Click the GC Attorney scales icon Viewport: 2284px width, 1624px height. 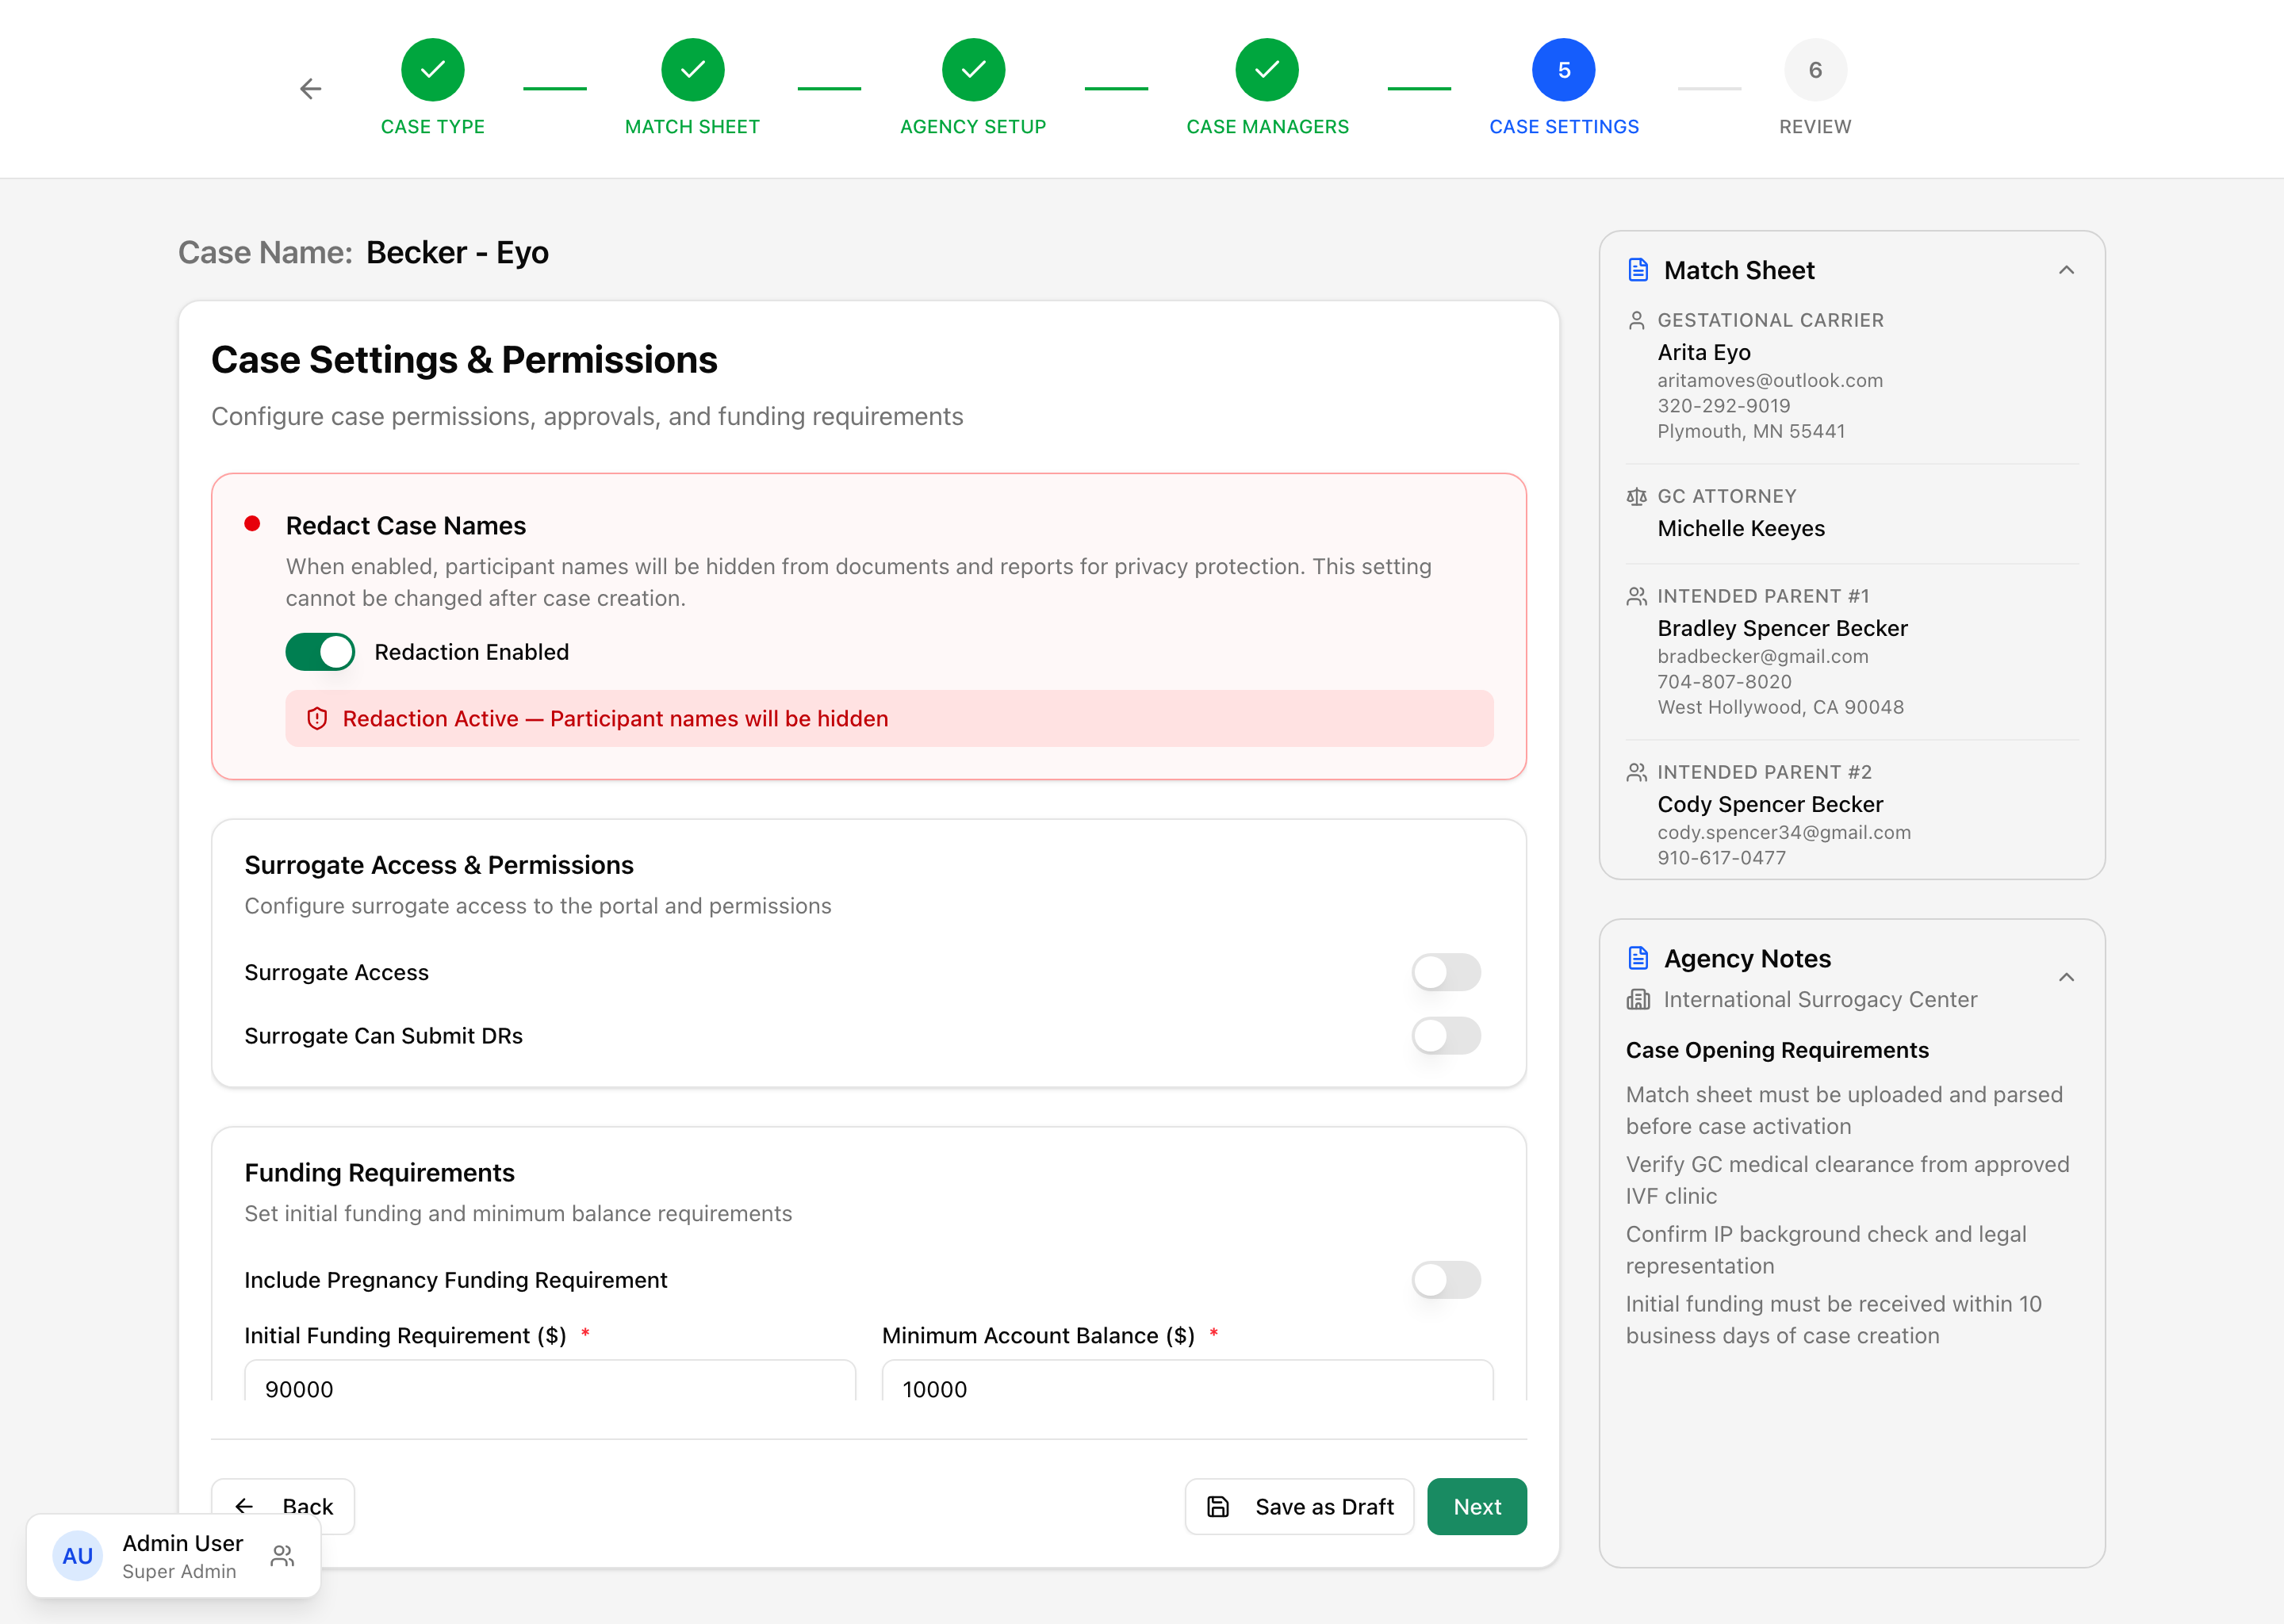point(1637,496)
